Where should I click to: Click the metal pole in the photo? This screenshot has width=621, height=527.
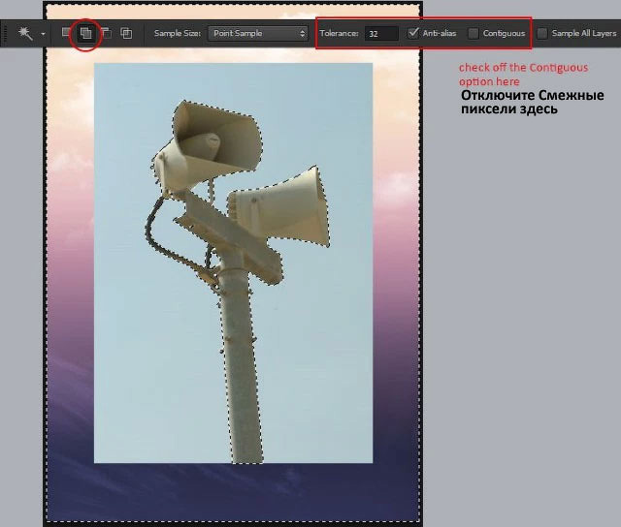tap(240, 361)
